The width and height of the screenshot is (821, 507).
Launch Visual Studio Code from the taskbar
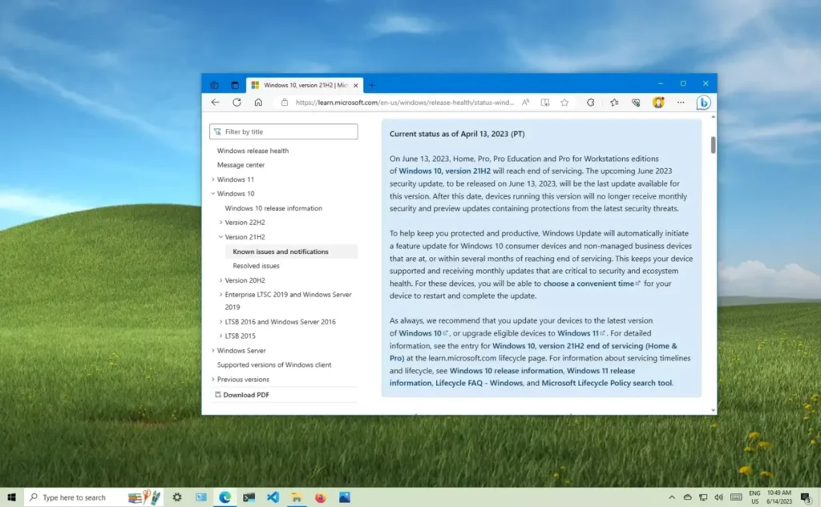(x=273, y=497)
